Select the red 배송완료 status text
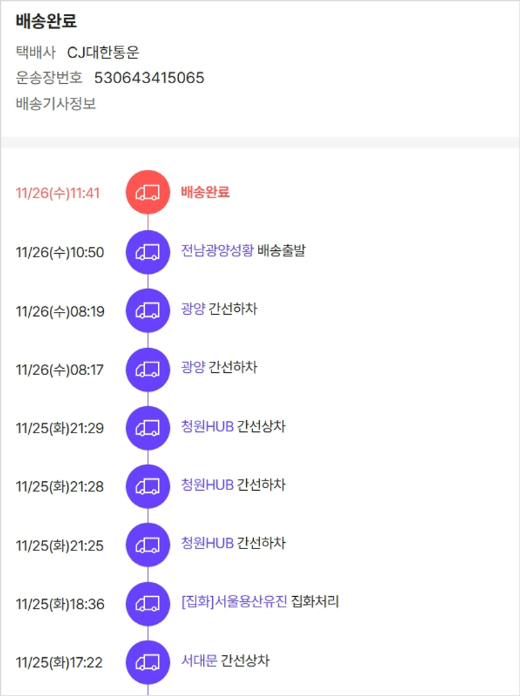Image resolution: width=520 pixels, height=696 pixels. (x=205, y=192)
